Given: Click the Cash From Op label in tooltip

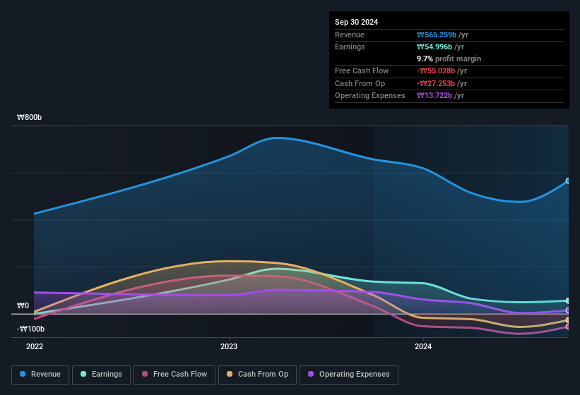Looking at the screenshot, I should (360, 83).
